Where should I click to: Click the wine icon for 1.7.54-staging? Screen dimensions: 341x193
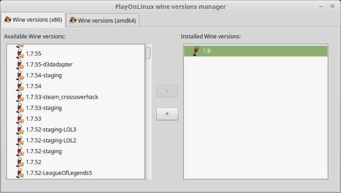[x=20, y=75]
